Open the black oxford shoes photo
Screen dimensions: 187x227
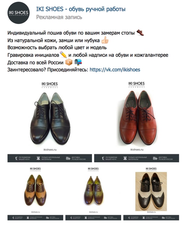(x=50, y=122)
